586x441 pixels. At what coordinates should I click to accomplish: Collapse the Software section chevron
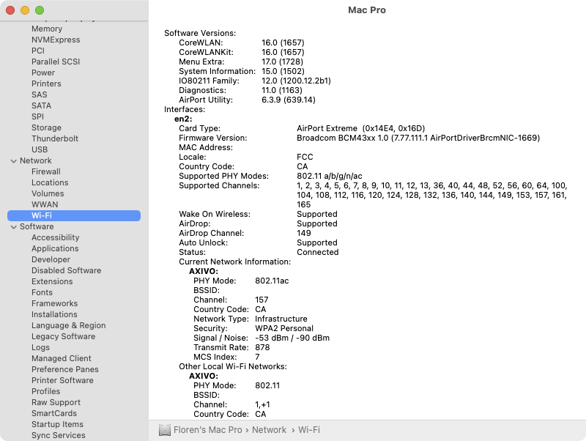click(14, 227)
